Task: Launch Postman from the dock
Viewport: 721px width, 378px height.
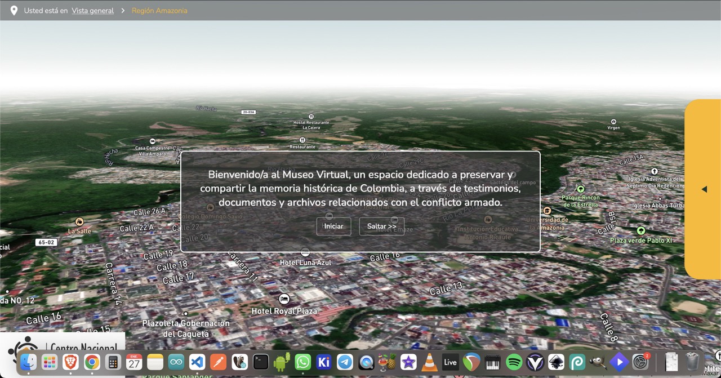Action: [219, 362]
